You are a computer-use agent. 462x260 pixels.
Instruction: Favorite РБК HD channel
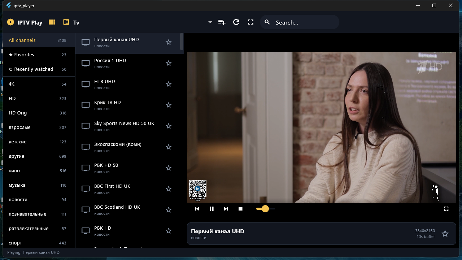[x=169, y=231]
